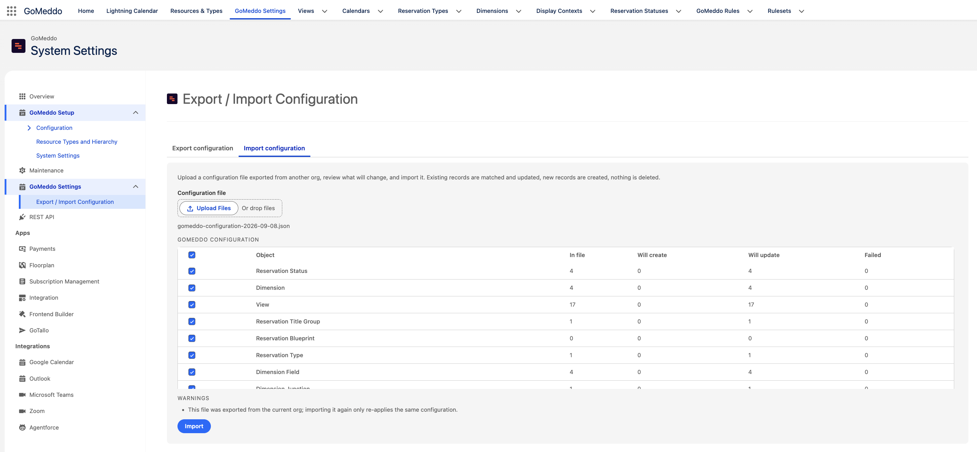Select the GoMeddo Settings nav tab
The width and height of the screenshot is (977, 452).
260,11
